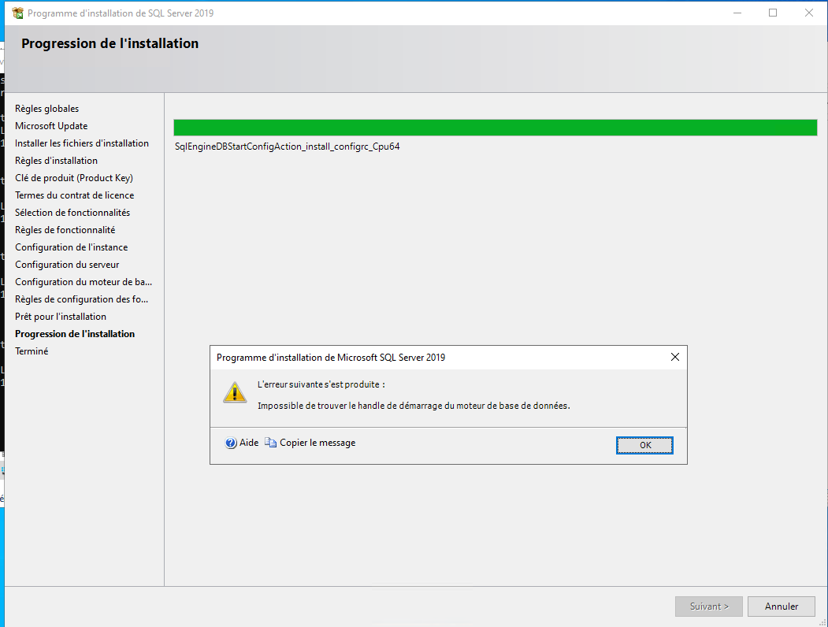Close the SQL Server setup window
This screenshot has width=828, height=627.
808,13
